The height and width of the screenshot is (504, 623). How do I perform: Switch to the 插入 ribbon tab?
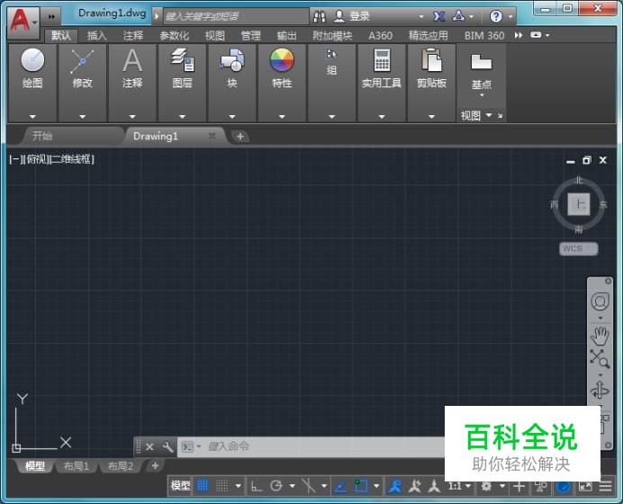[97, 36]
